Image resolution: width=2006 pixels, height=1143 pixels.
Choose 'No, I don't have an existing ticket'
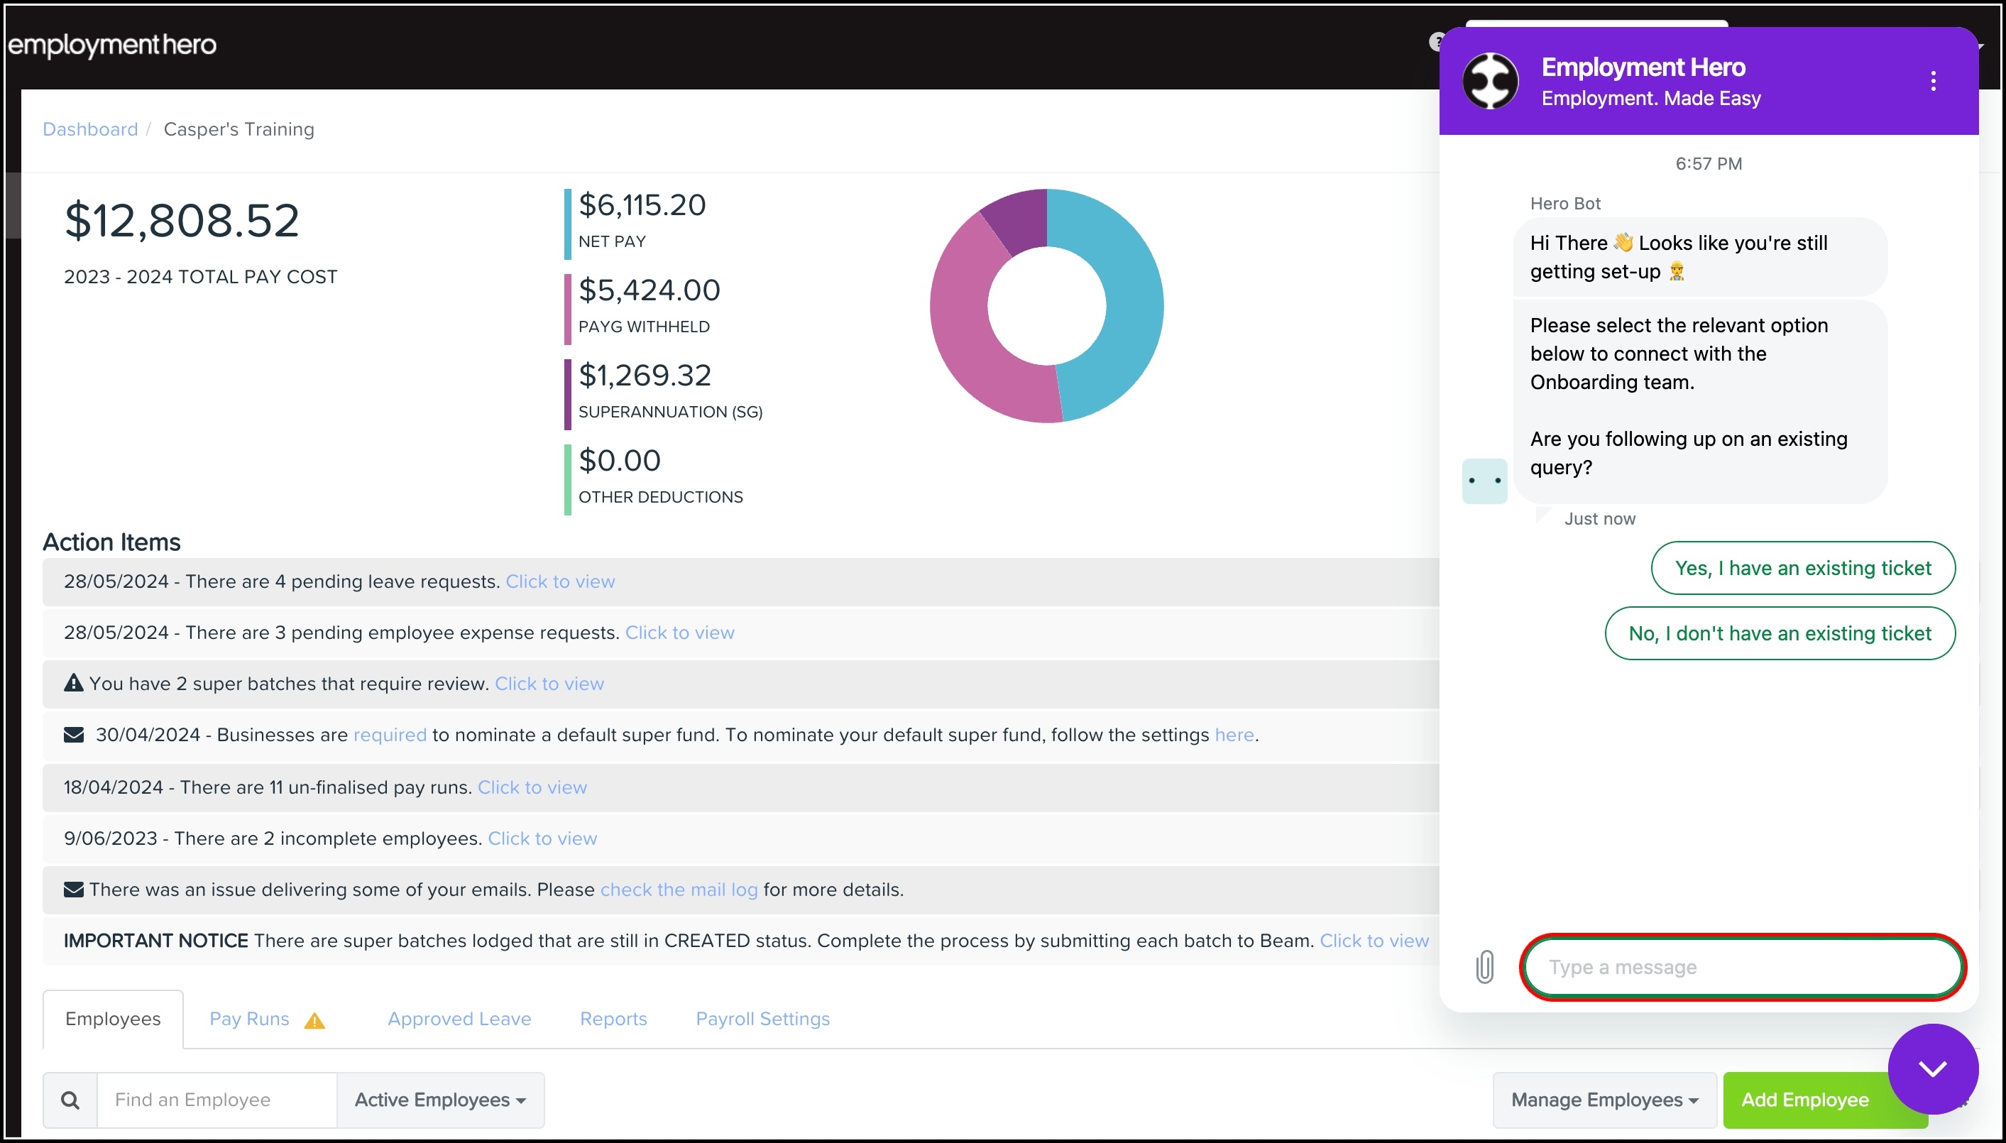(x=1779, y=633)
